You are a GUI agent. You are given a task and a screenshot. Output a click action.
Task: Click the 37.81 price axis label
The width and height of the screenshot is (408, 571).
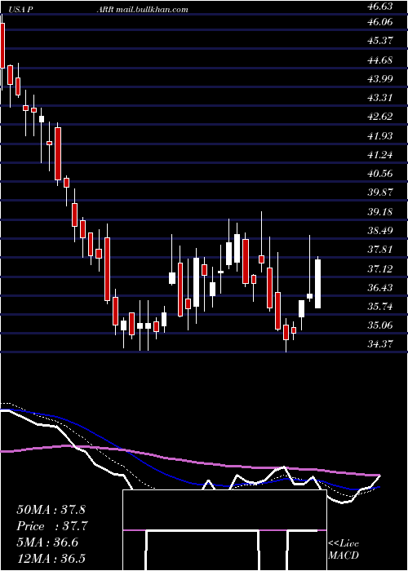point(382,250)
